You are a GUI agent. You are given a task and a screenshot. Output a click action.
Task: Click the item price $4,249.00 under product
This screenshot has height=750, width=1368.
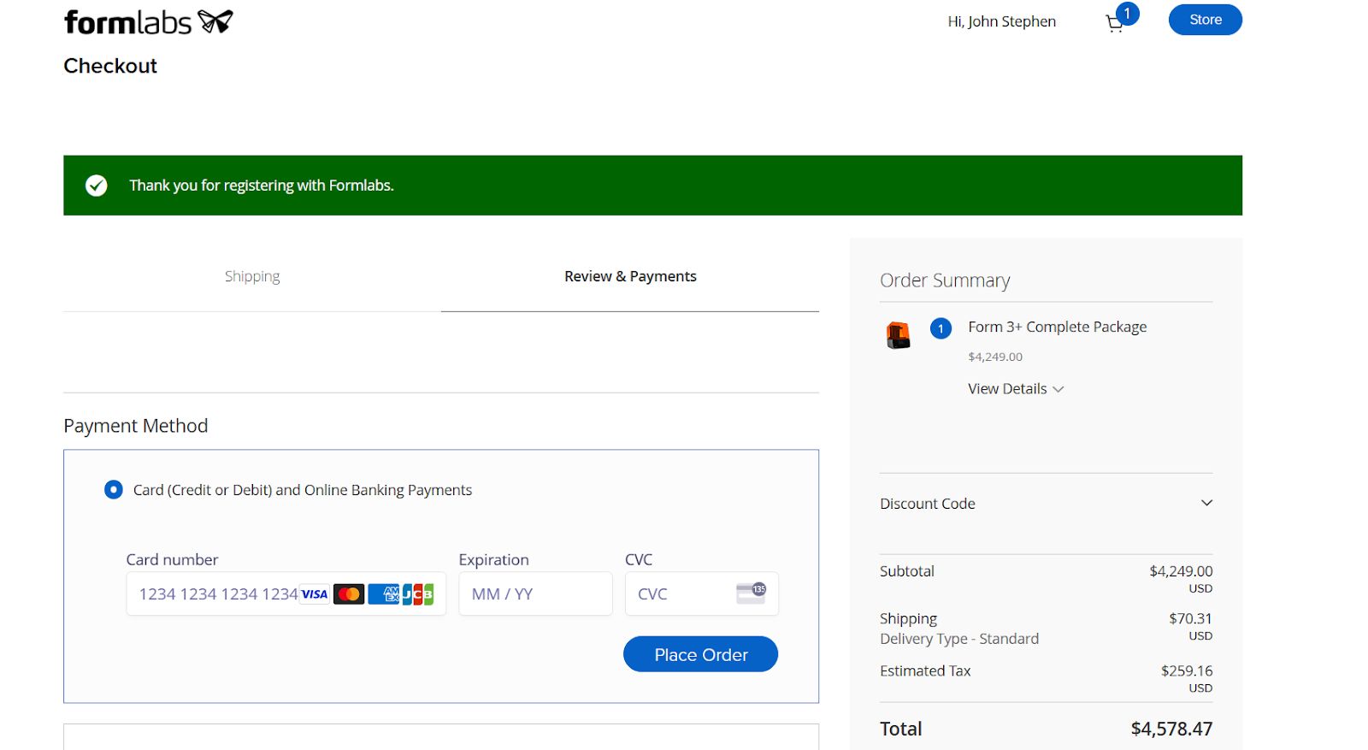tap(995, 357)
